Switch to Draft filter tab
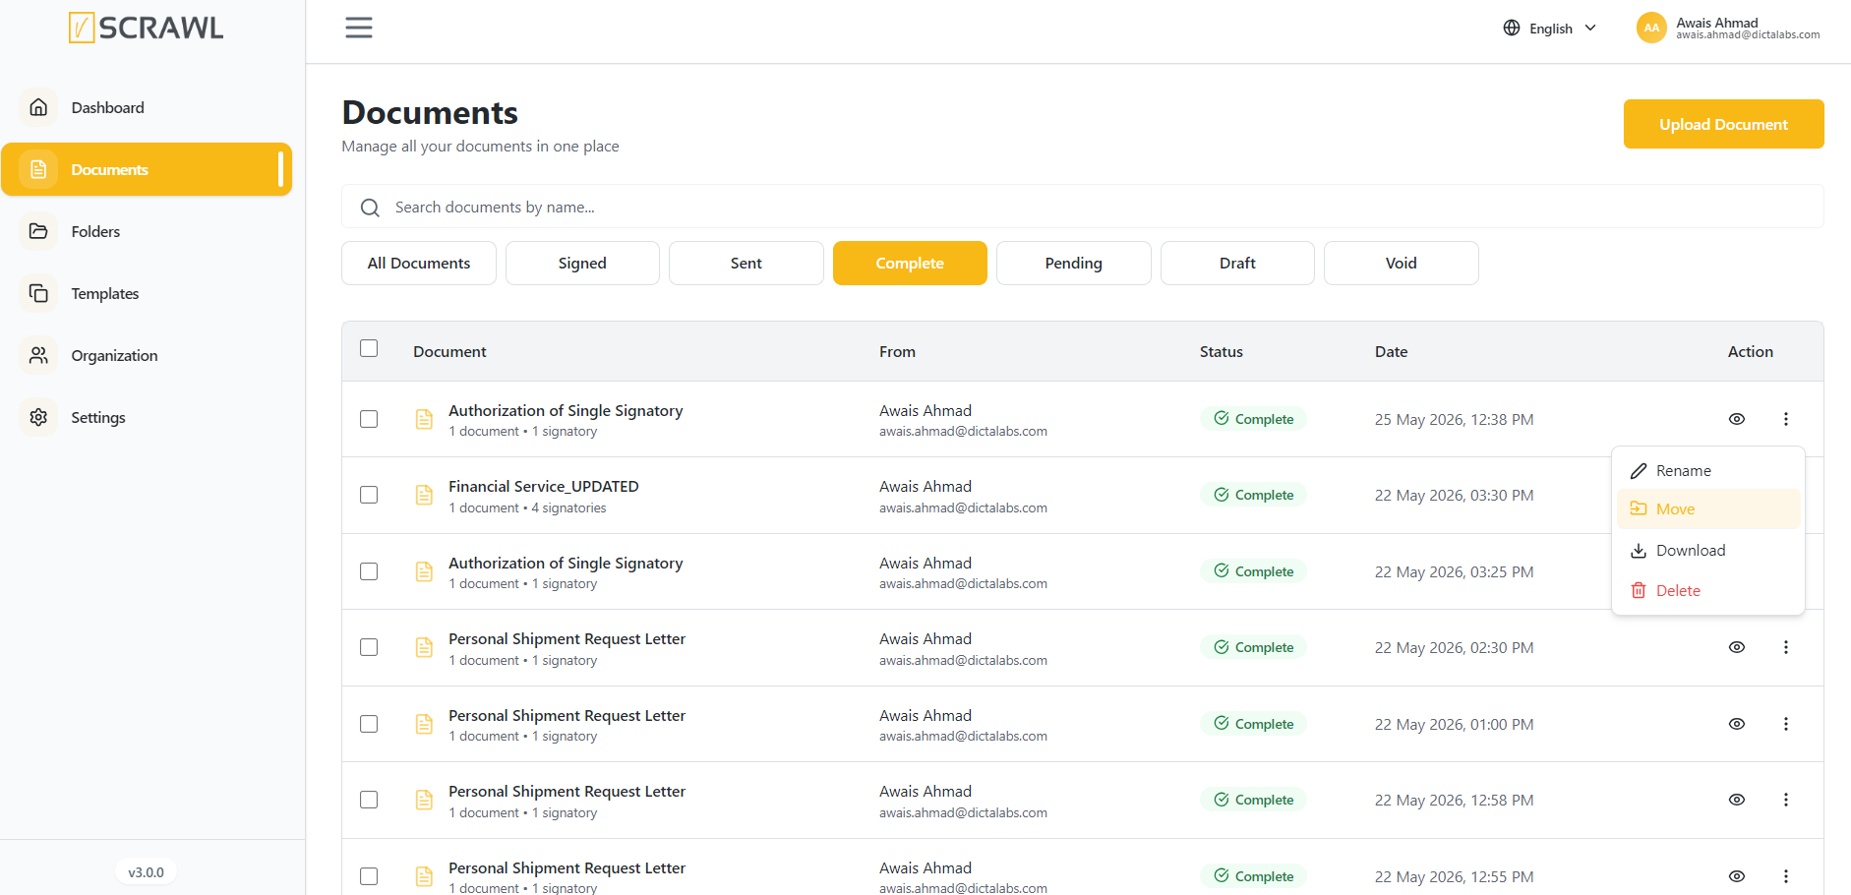This screenshot has width=1851, height=895. point(1237,264)
